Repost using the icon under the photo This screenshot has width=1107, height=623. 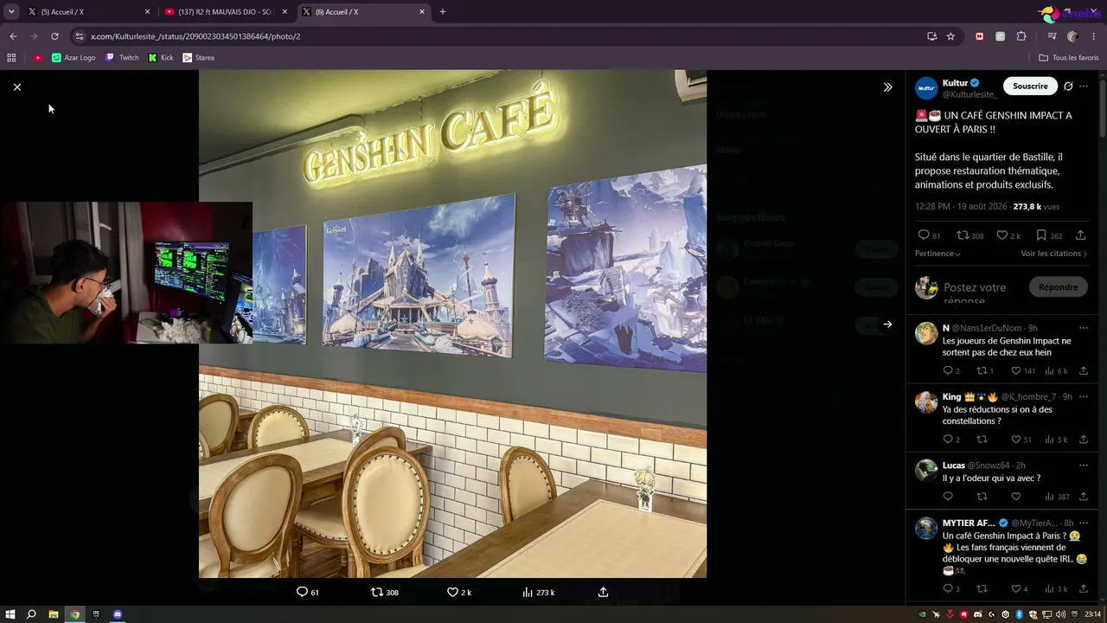pos(376,592)
